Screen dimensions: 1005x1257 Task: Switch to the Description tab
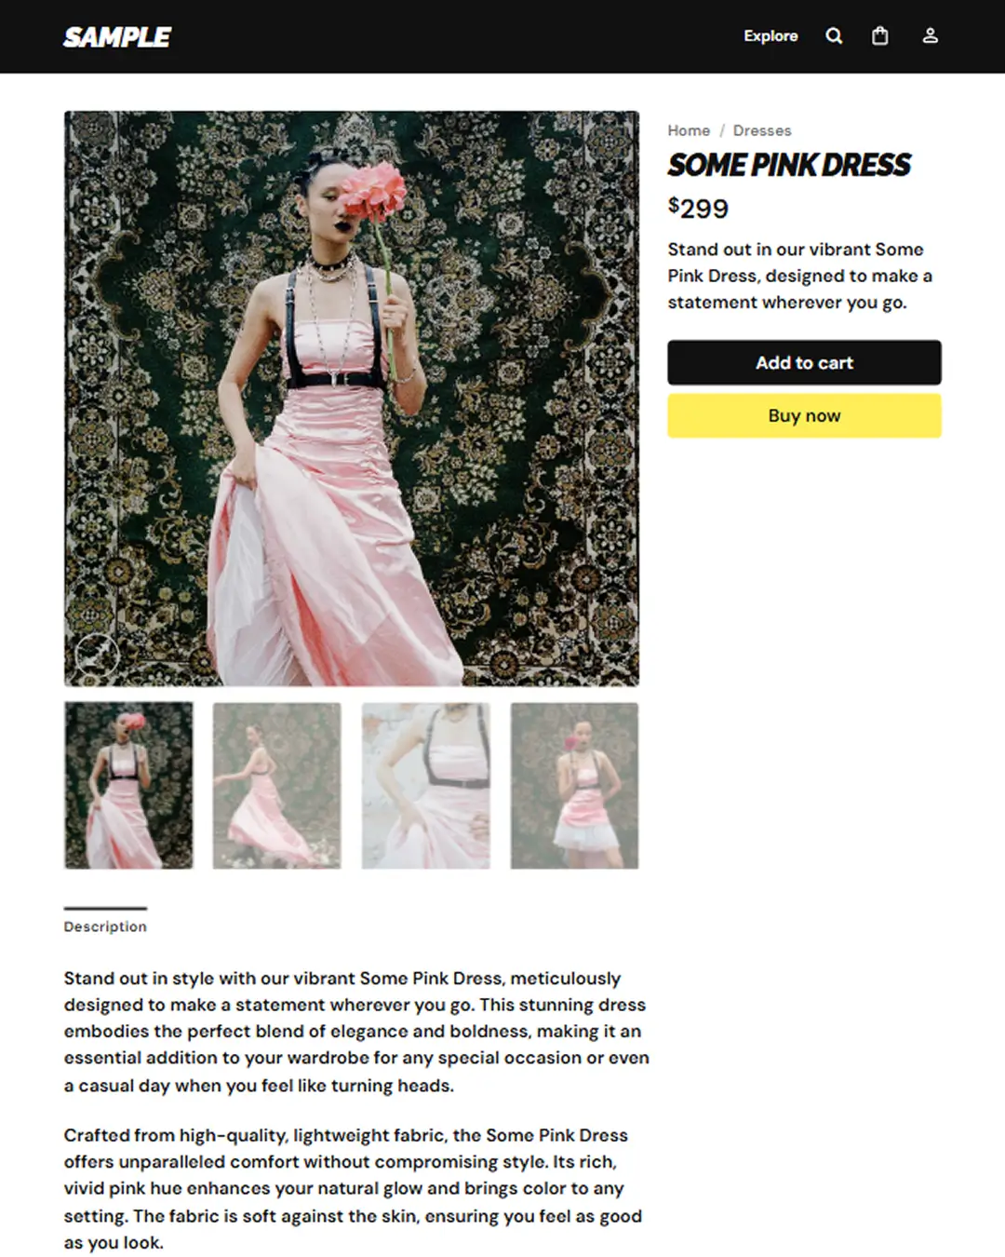point(105,926)
